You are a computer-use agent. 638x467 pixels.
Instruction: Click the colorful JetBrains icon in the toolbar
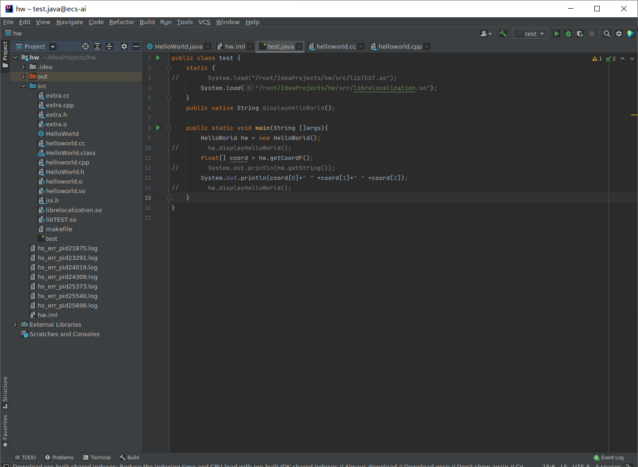click(631, 34)
